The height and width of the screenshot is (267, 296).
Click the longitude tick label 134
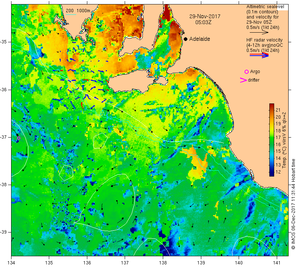click(11, 263)
